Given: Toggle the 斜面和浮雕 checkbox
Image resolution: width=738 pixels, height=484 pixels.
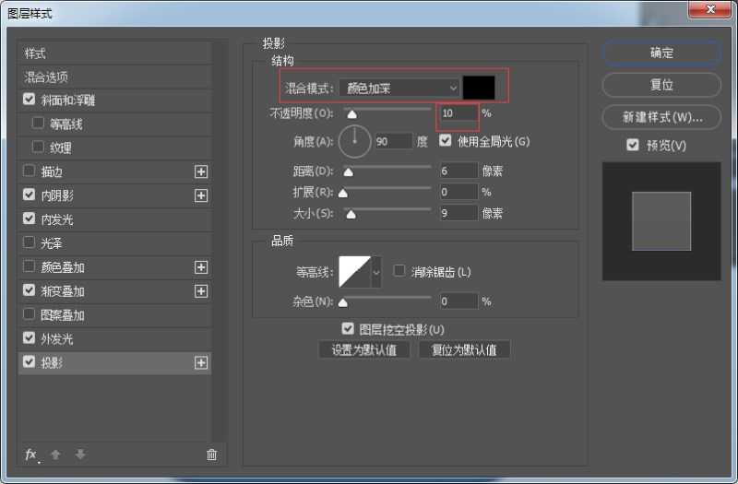Looking at the screenshot, I should tap(30, 100).
